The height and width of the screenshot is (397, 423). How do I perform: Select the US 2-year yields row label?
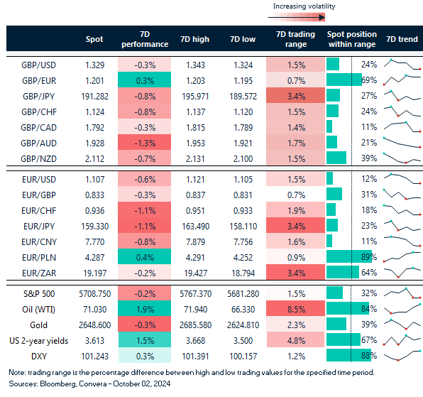tap(38, 341)
